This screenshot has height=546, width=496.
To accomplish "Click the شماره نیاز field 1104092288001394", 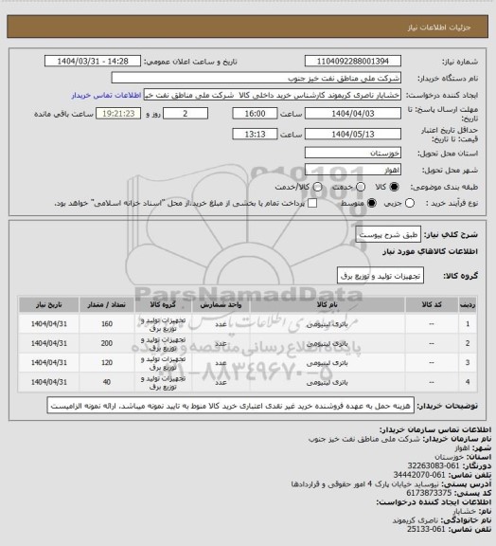I will [353, 61].
